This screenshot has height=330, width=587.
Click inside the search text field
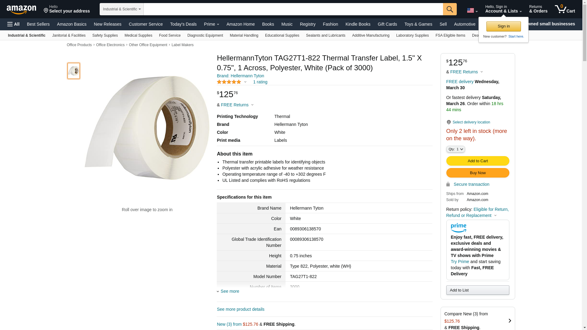point(293,9)
